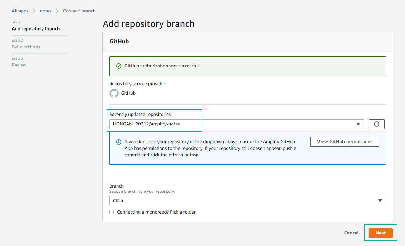
Task: Click the GitHub octocat logo icon
Action: pos(114,93)
